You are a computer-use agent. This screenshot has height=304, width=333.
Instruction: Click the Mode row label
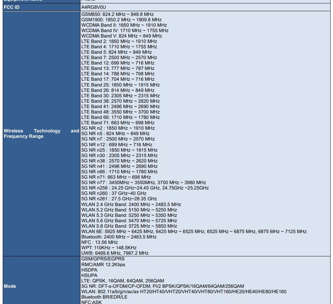coord(10,286)
